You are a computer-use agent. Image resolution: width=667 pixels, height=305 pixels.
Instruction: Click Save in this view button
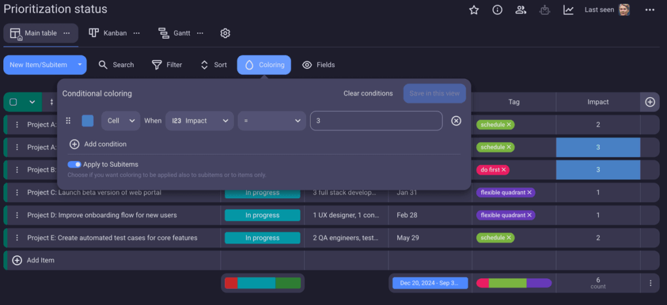point(434,93)
